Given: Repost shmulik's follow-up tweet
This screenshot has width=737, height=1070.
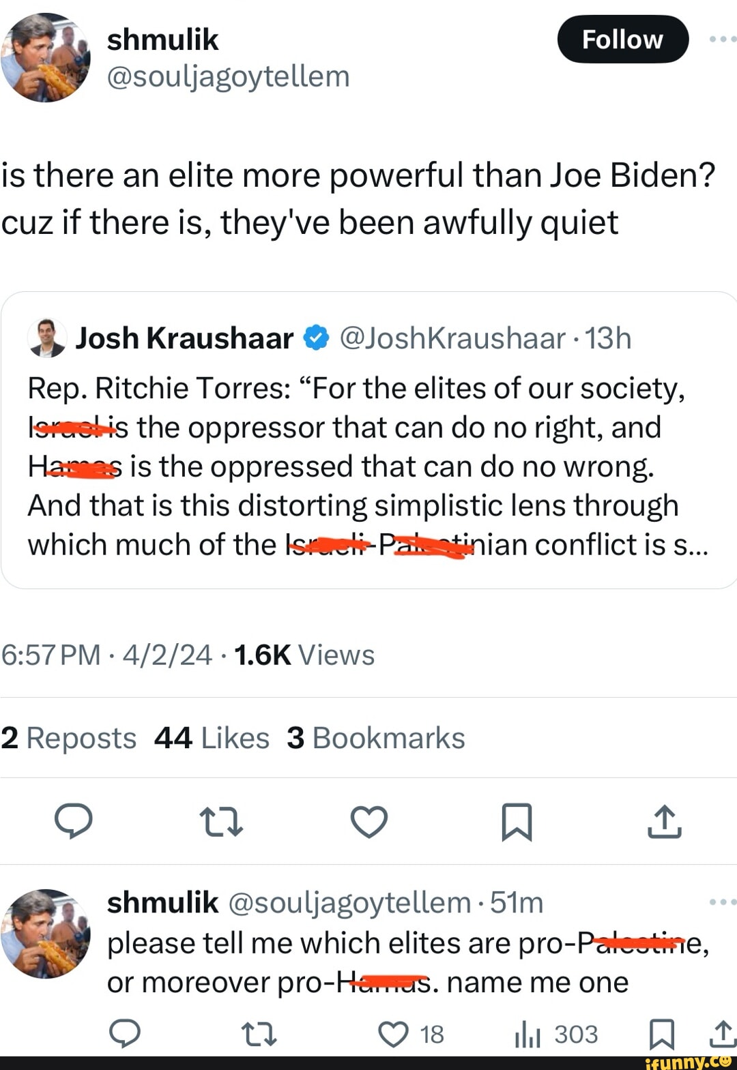Looking at the screenshot, I should [x=259, y=1034].
